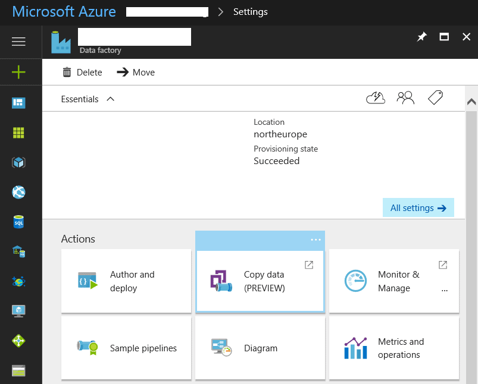Click Sample pipelines ribbon icon
The image size is (478, 384).
click(88, 348)
